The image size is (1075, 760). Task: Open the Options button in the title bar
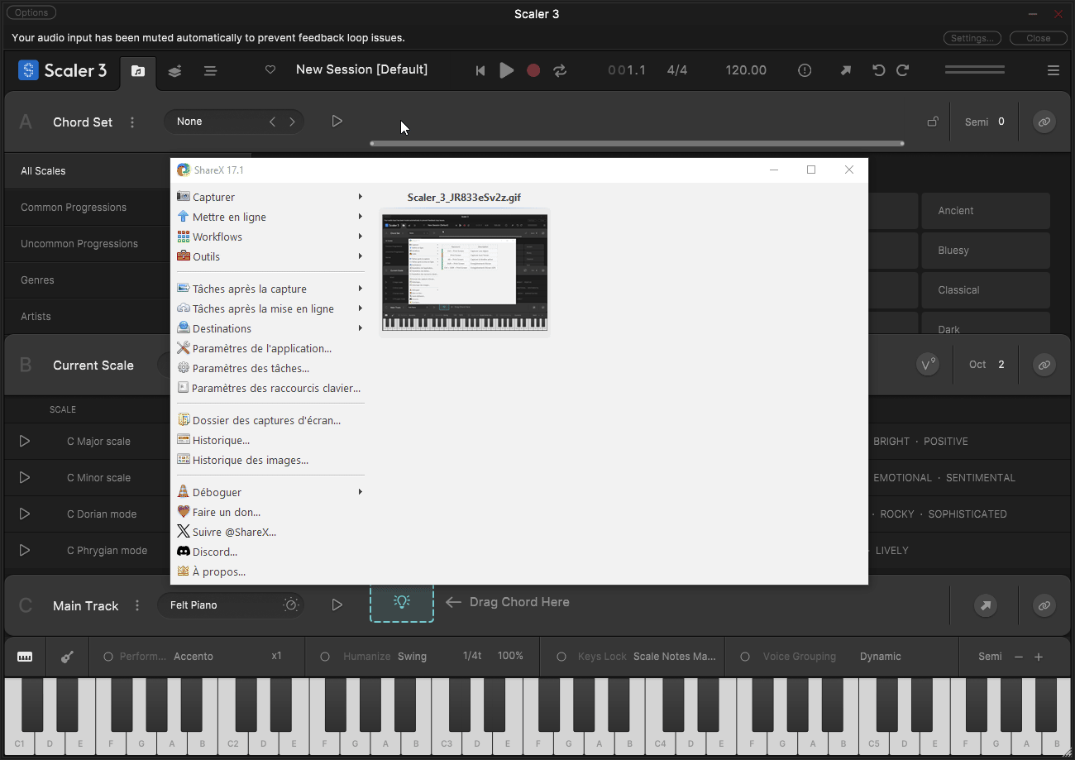click(31, 12)
